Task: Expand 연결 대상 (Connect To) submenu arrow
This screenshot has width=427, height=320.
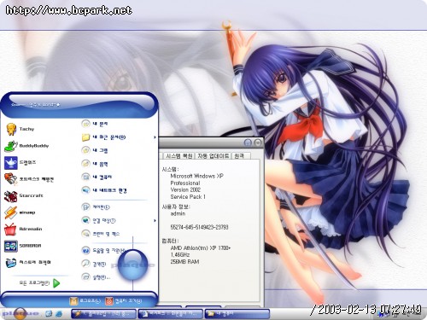Action: [x=155, y=220]
